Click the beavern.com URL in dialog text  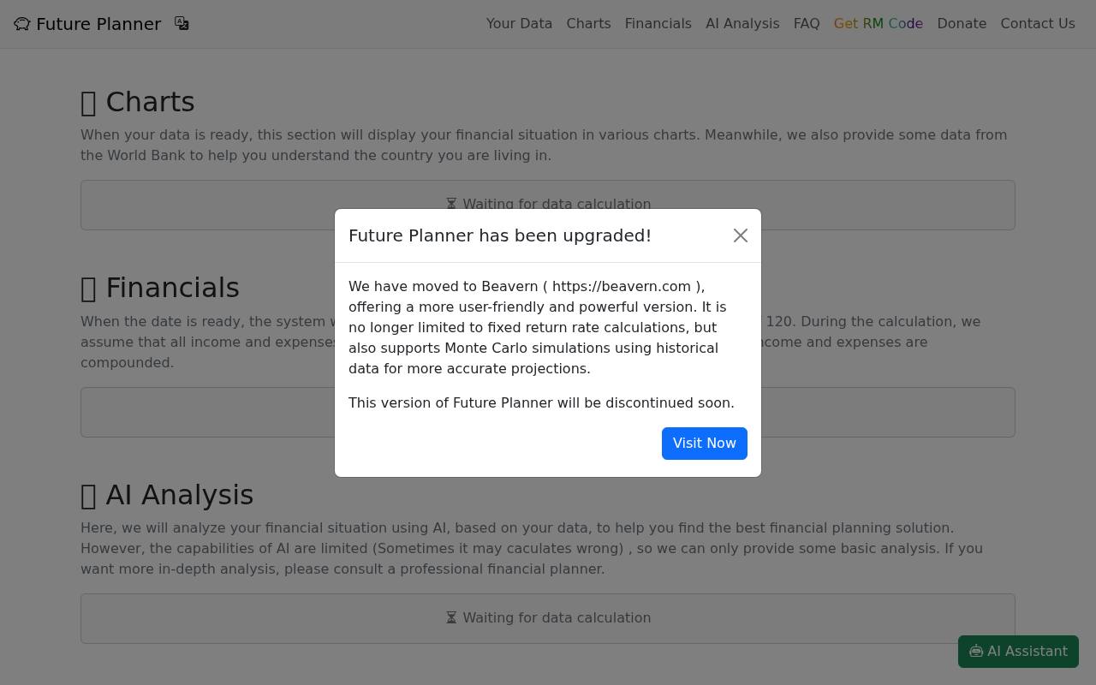[x=622, y=287]
